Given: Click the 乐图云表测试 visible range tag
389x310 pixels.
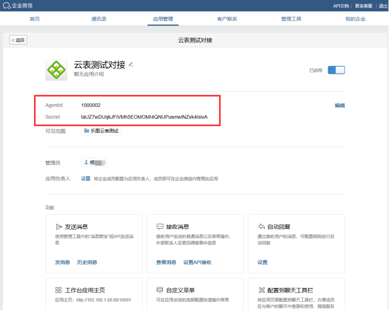Looking at the screenshot, I should click(101, 130).
